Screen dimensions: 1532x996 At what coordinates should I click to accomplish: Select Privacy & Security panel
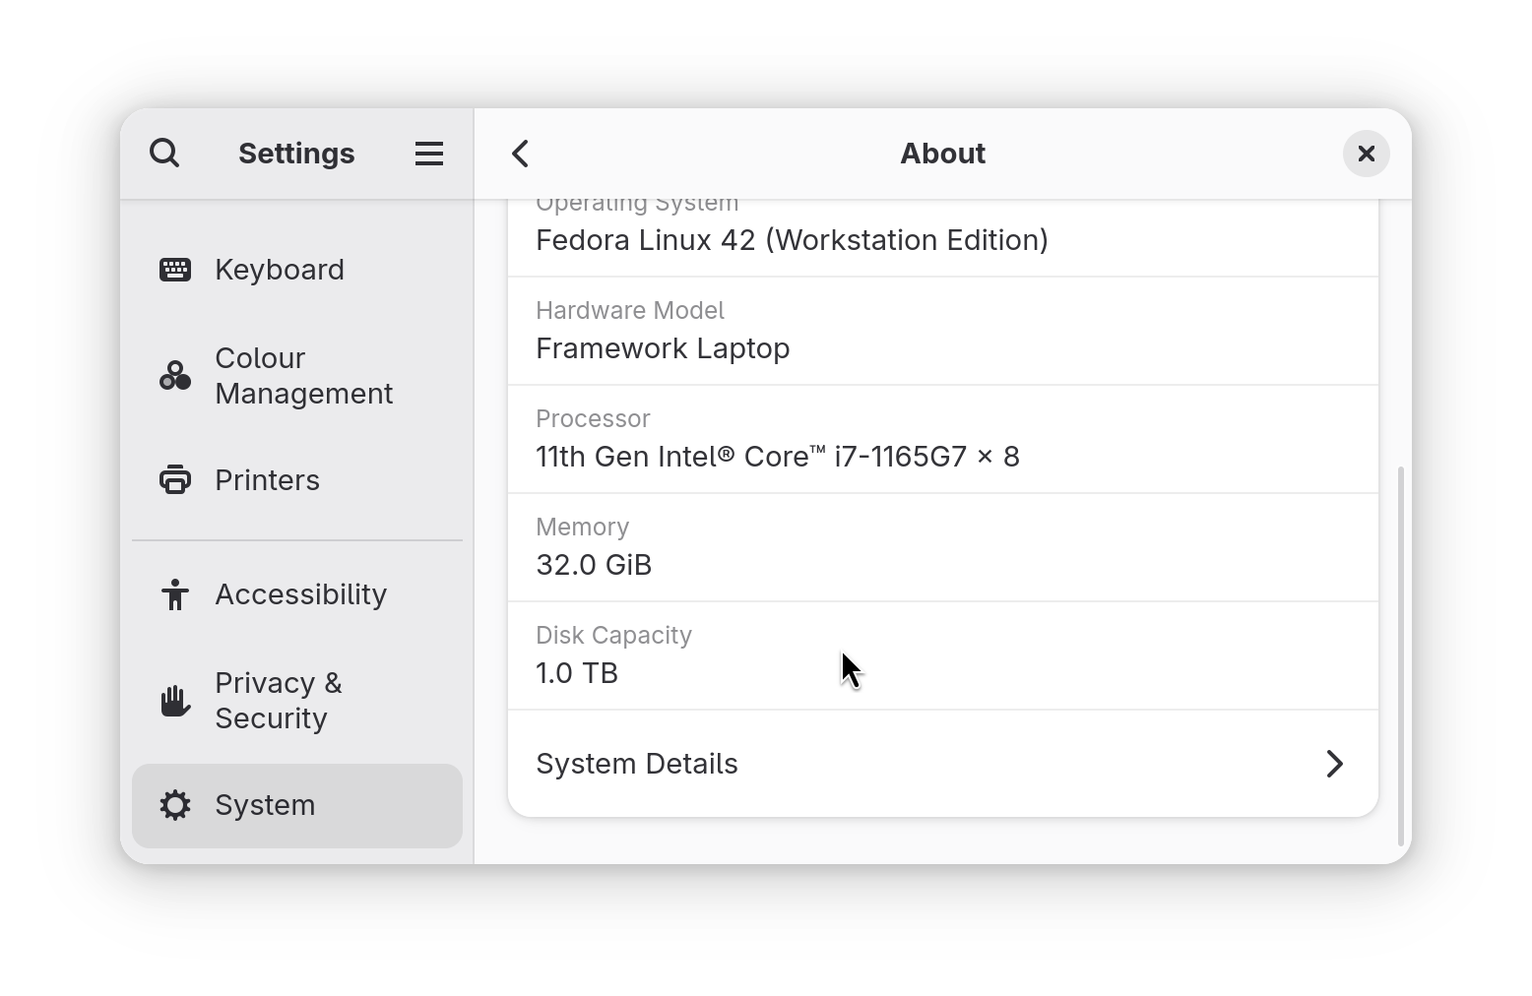[x=279, y=701]
